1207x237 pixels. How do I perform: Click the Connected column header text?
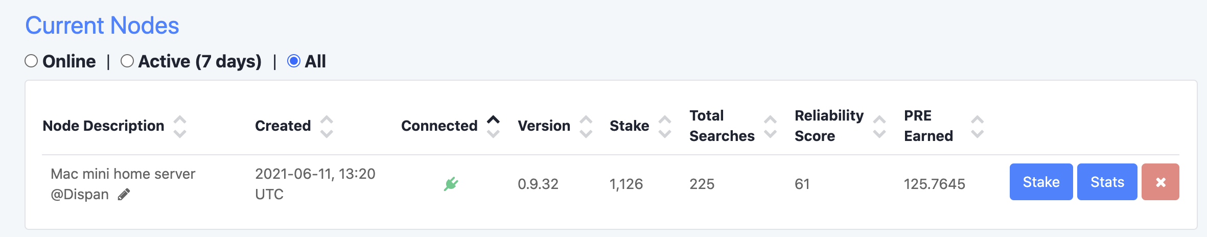(x=439, y=126)
